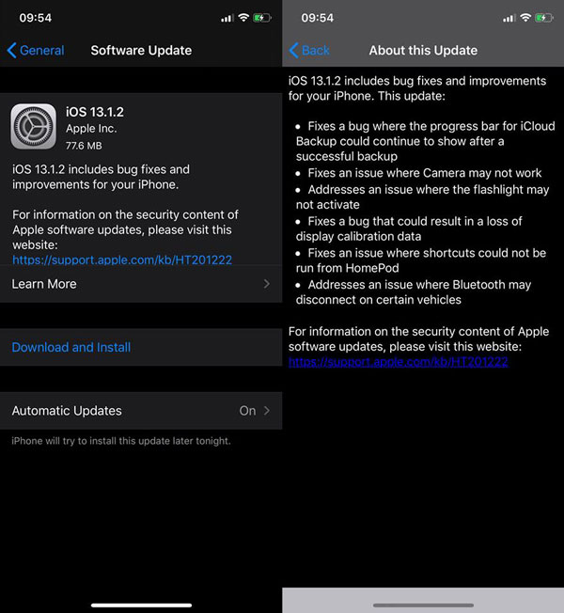Screen dimensions: 564x613
Task: Tap the Back chevron on About this Update
Action: 294,51
